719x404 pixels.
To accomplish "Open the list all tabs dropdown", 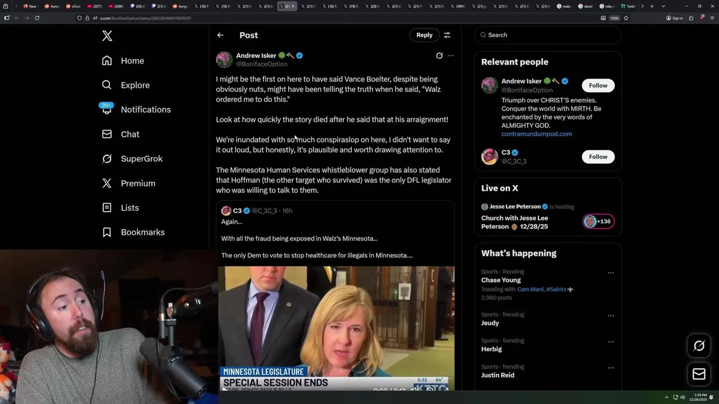I will pyautogui.click(x=663, y=6).
